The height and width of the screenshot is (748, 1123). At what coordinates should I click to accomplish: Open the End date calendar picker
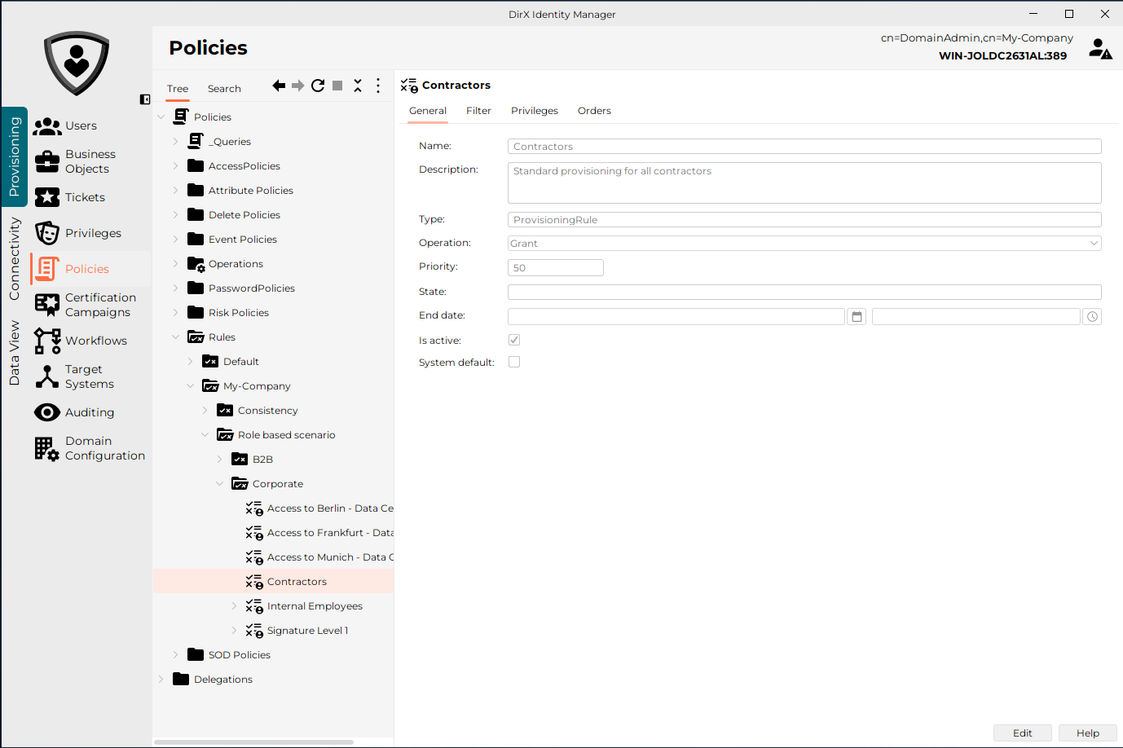[x=857, y=316]
